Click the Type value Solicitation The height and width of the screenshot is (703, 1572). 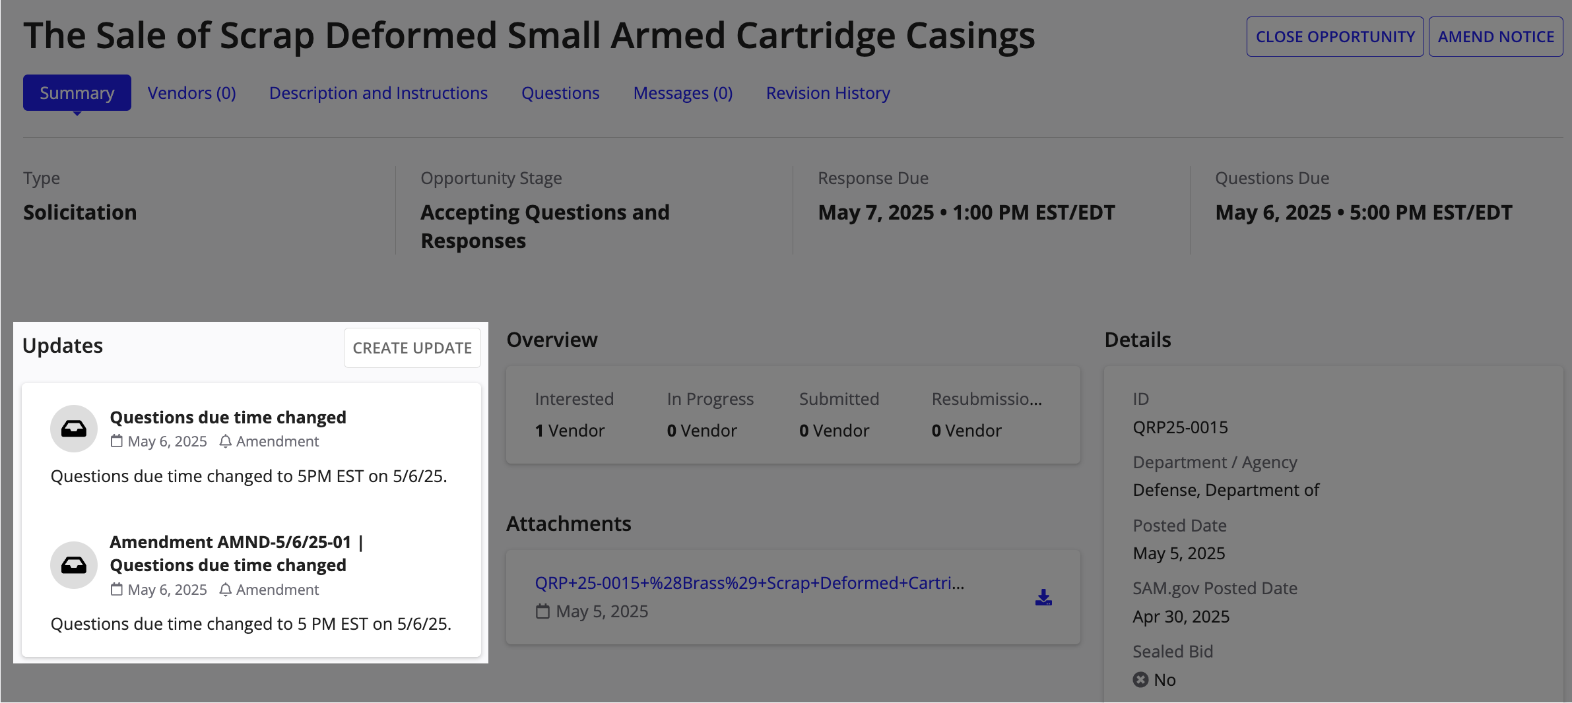[x=80, y=212]
